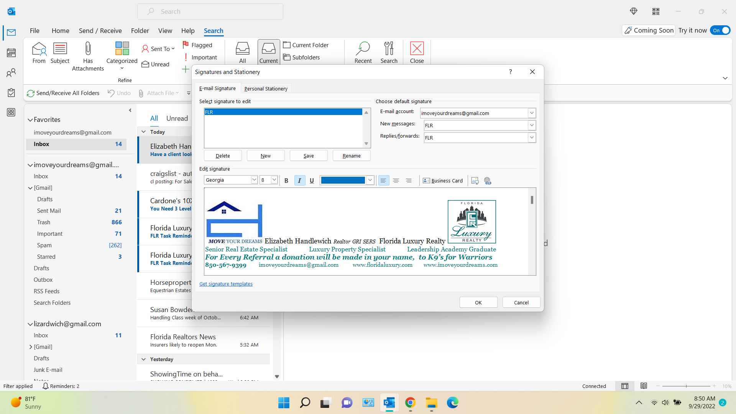Toggle the Try it now switch
Screen dimensions: 736x414
(x=720, y=30)
